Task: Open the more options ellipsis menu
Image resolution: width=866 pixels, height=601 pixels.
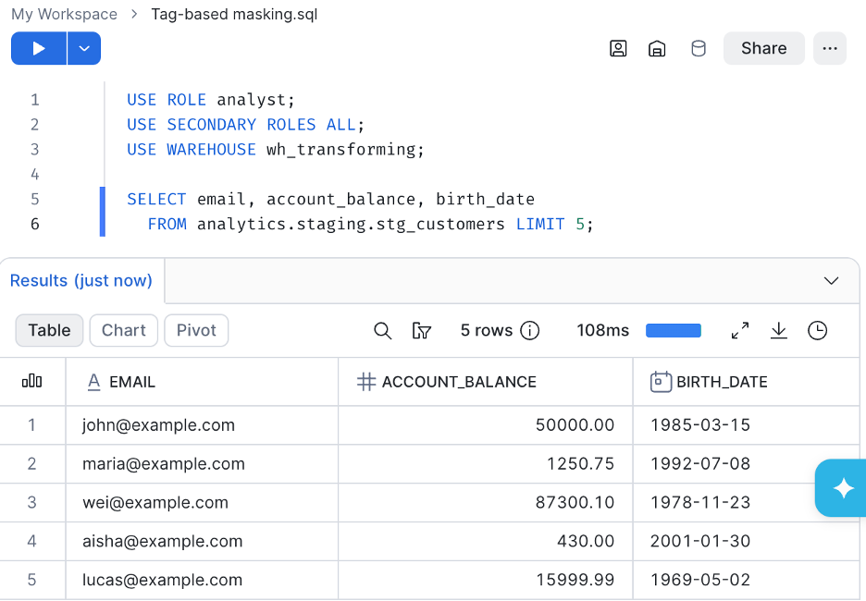Action: click(x=830, y=49)
